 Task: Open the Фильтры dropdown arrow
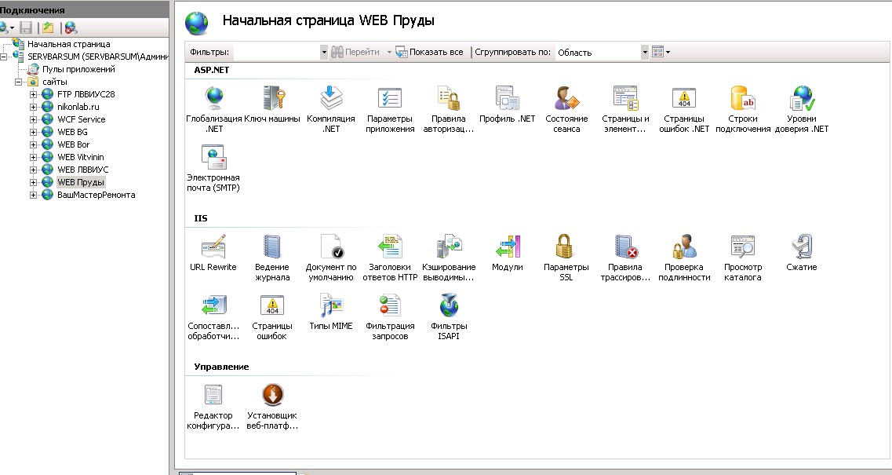324,52
